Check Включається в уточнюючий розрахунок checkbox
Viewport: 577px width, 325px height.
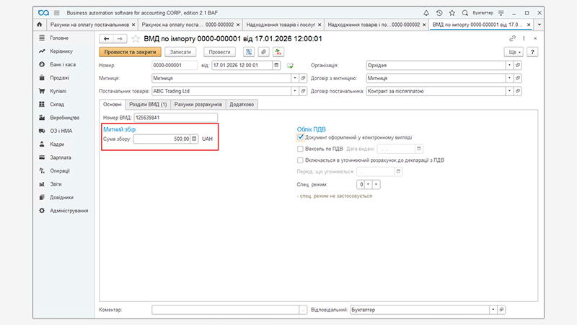(301, 160)
